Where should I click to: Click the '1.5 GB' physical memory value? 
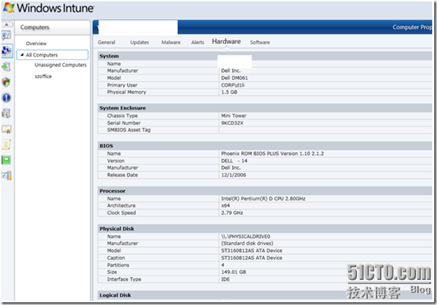[229, 92]
